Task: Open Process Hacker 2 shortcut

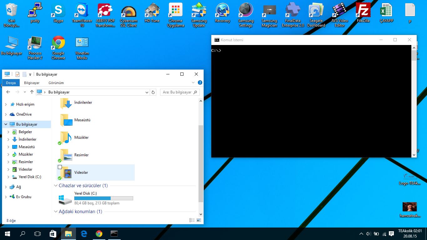Action: (x=35, y=47)
